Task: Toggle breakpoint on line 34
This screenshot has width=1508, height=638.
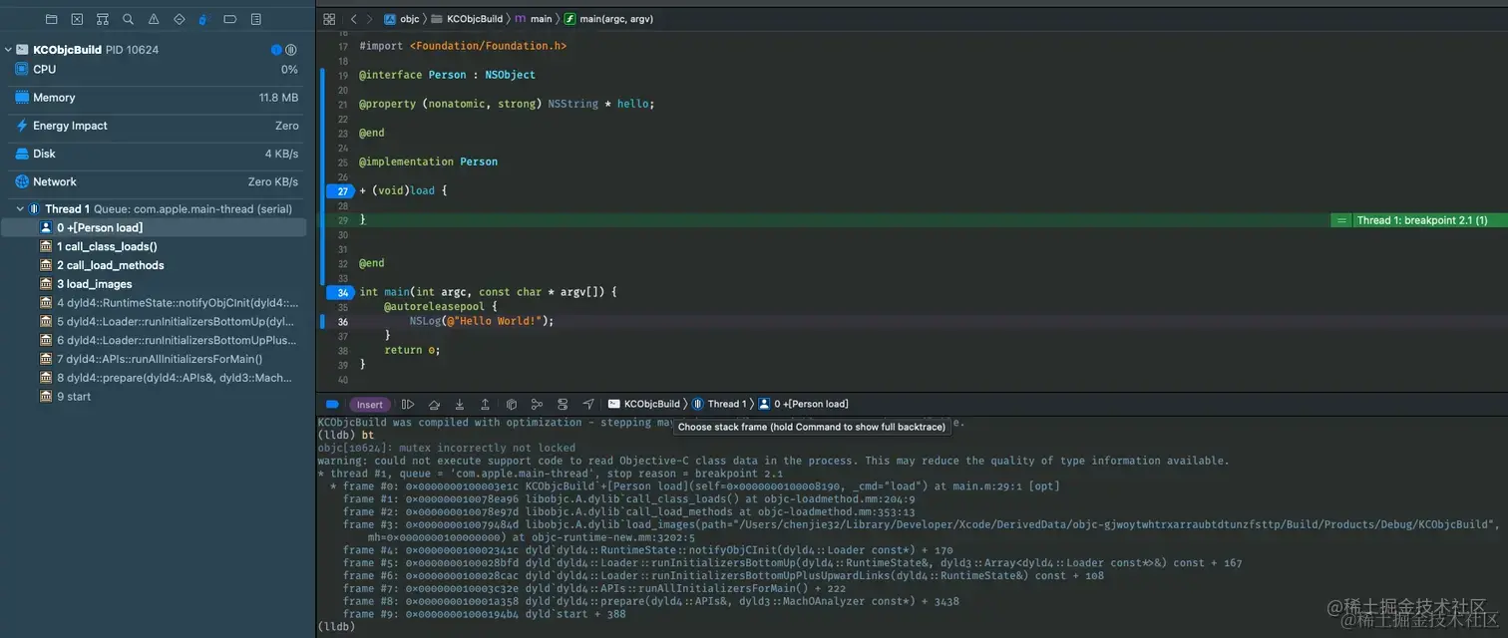Action: [341, 292]
